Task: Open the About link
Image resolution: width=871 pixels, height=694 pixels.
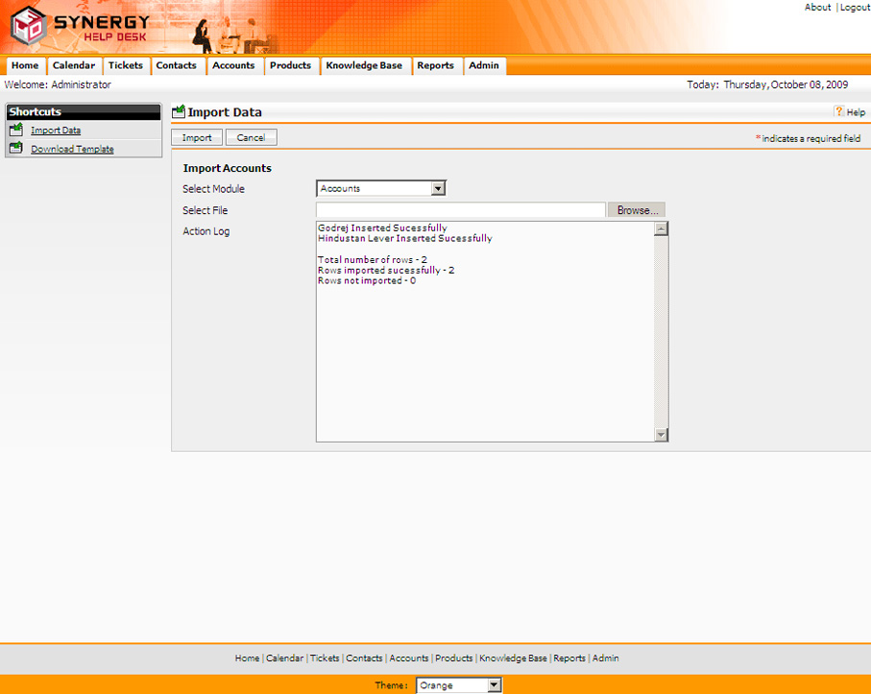Action: (817, 8)
